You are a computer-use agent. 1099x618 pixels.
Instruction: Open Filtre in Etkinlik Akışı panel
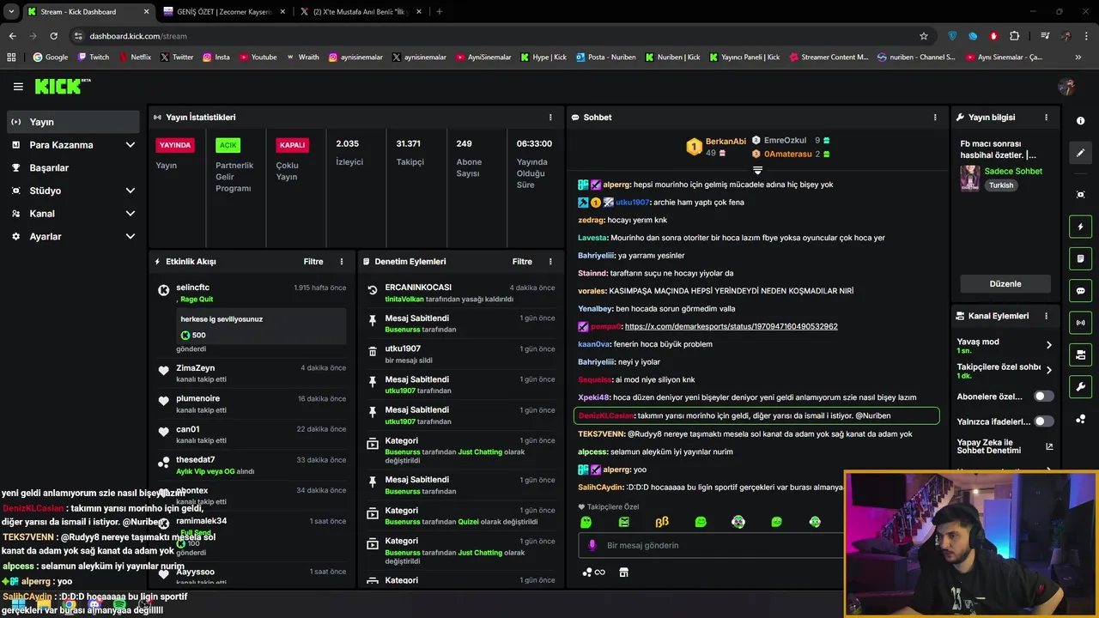click(x=313, y=261)
